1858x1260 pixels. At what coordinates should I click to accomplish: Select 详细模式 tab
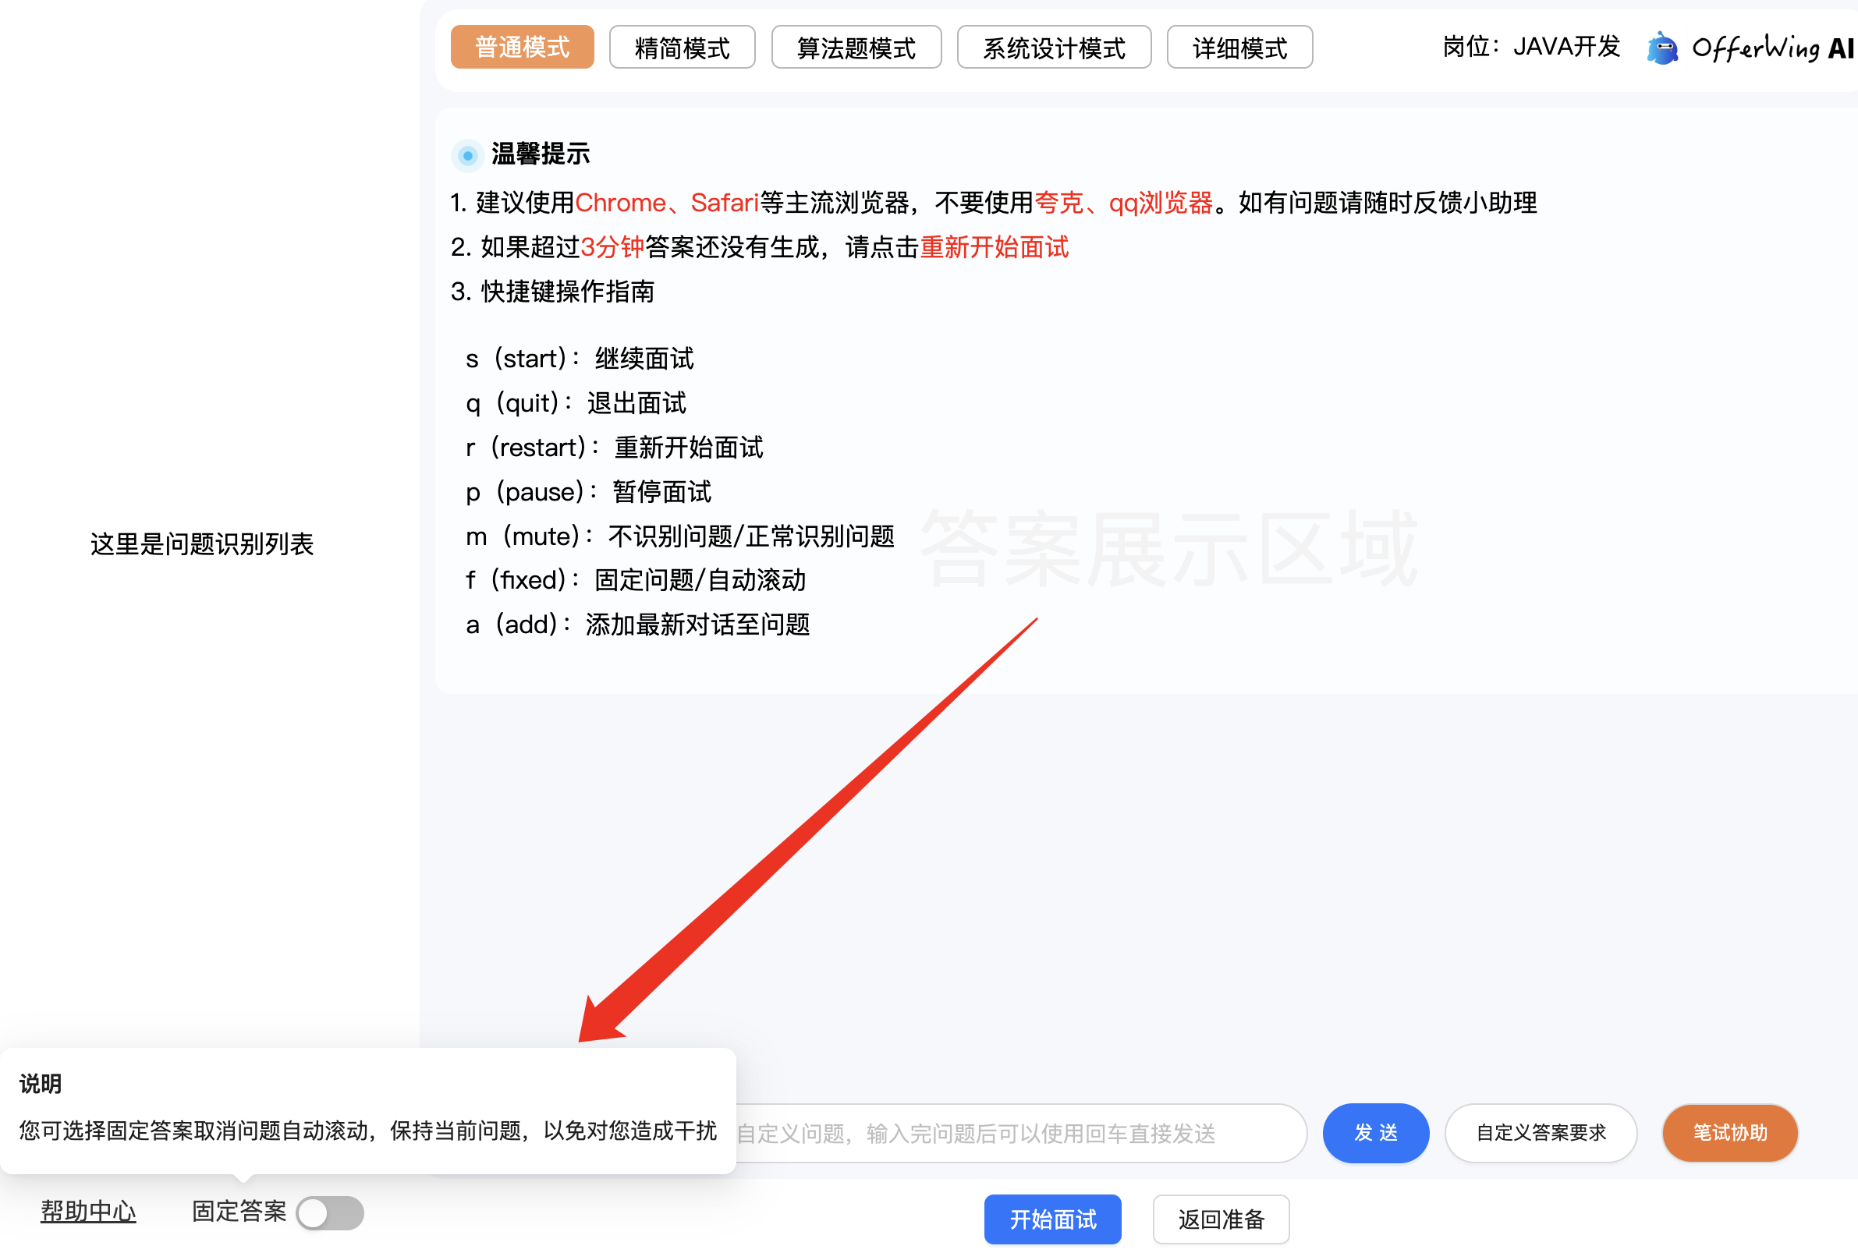click(1239, 48)
